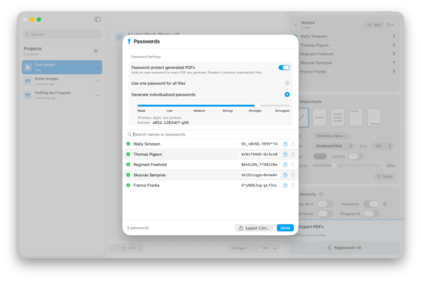The height and width of the screenshot is (281, 421).
Task: Select top Sample watermark thumbnail
Action: (x=356, y=117)
